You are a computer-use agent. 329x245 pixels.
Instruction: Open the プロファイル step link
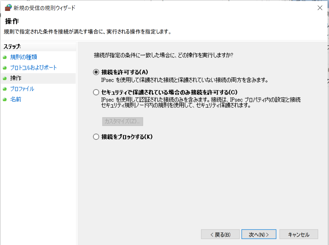(22, 89)
